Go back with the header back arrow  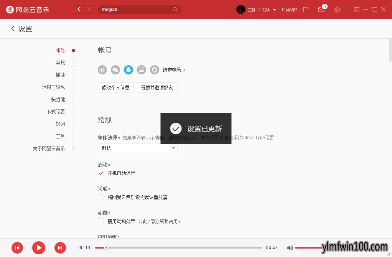click(x=79, y=10)
